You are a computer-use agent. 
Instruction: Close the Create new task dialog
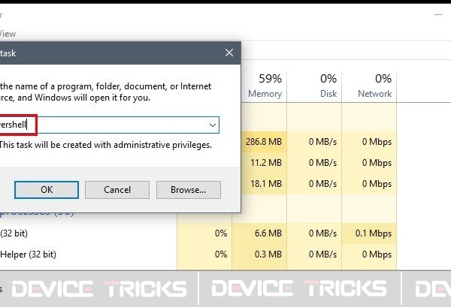point(229,53)
